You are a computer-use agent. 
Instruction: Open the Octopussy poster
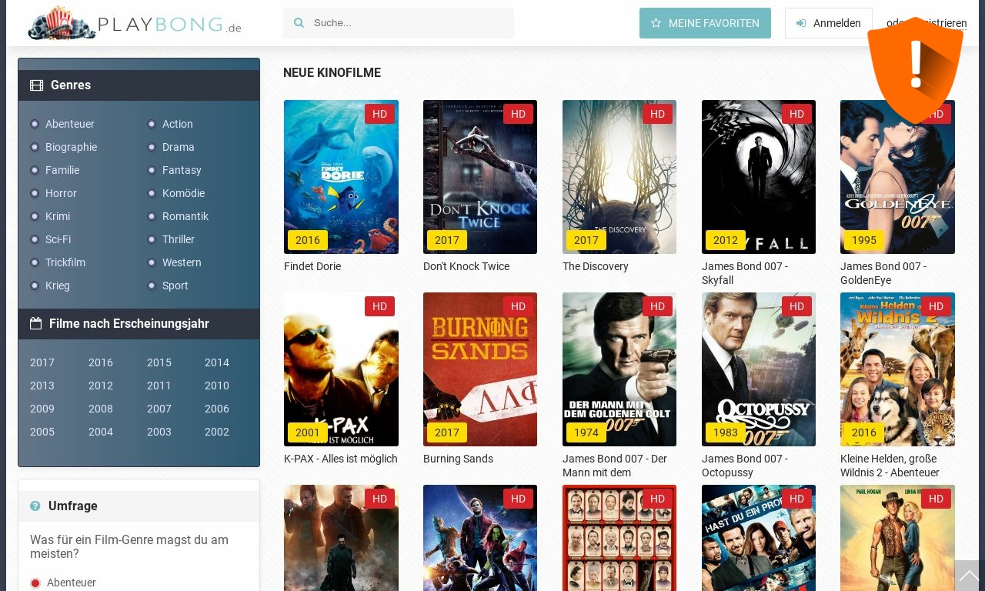pos(759,369)
